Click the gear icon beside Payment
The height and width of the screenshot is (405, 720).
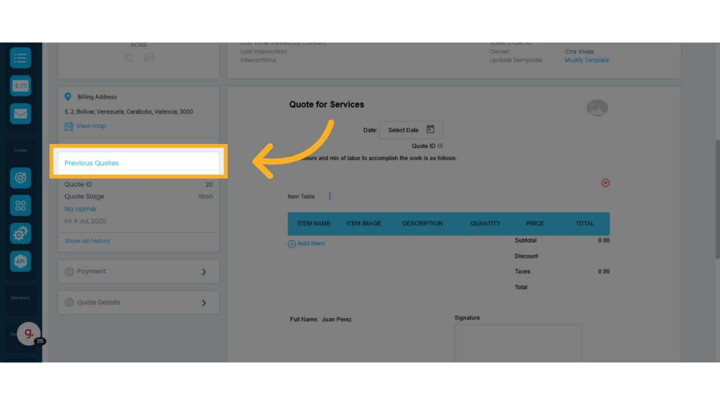69,271
